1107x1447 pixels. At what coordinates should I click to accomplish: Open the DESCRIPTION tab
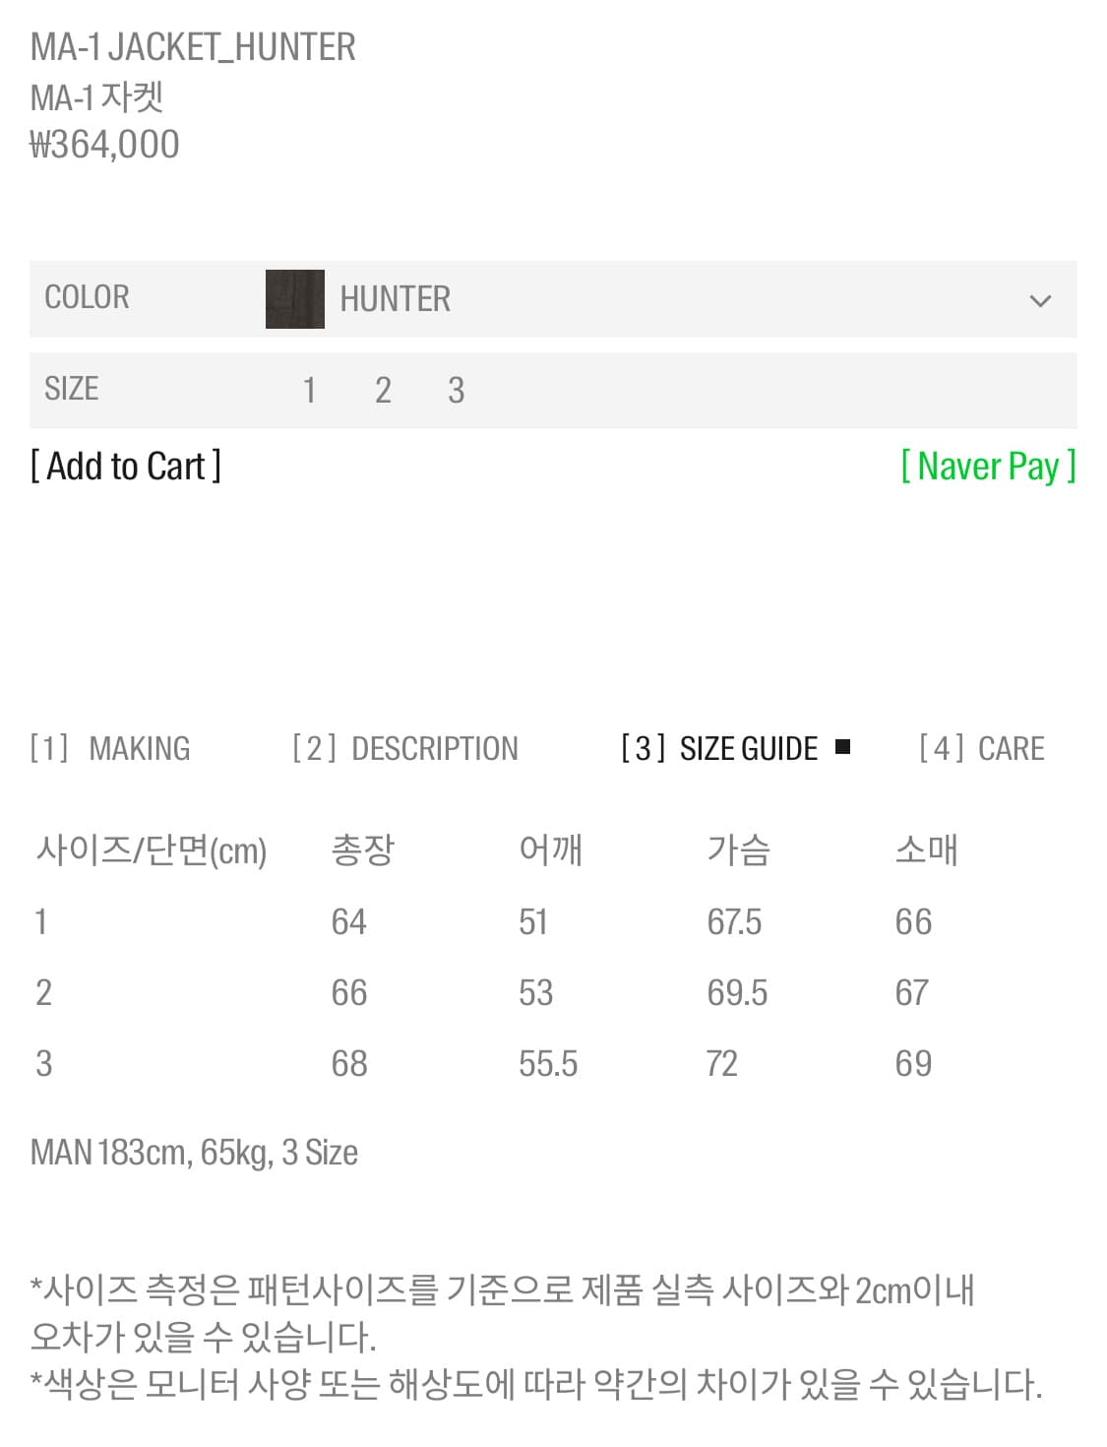405,749
